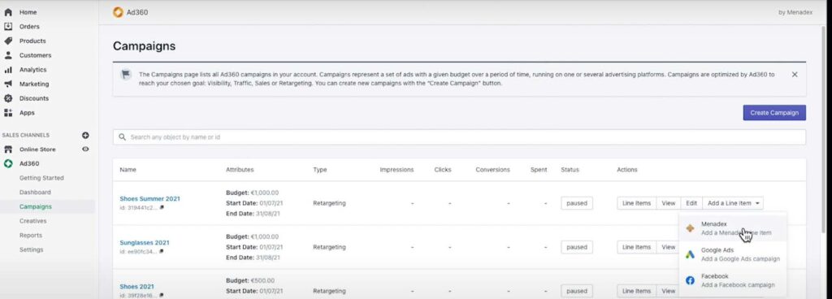Add a sales channel with plus icon
The image size is (832, 299).
[x=85, y=135]
